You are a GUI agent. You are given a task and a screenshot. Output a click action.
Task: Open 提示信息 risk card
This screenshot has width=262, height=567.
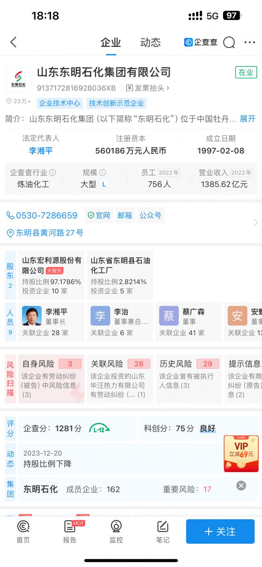[x=244, y=379]
